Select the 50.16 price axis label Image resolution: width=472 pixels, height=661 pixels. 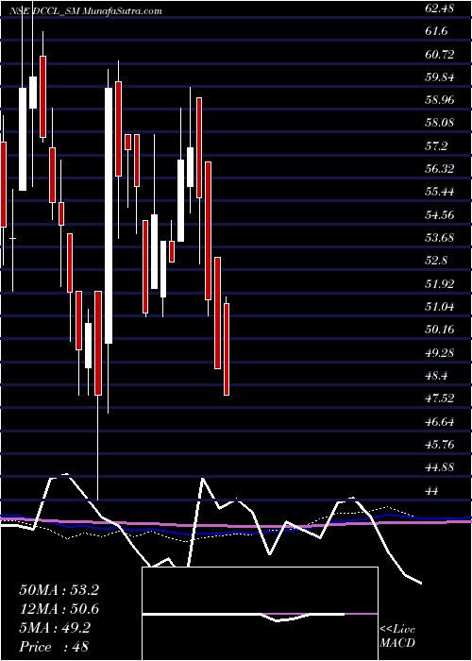440,330
